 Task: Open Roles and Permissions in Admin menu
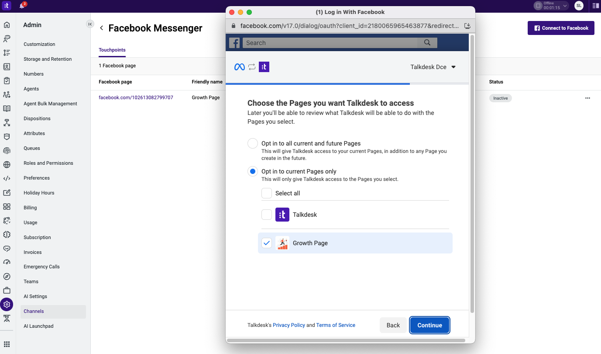[x=48, y=163]
